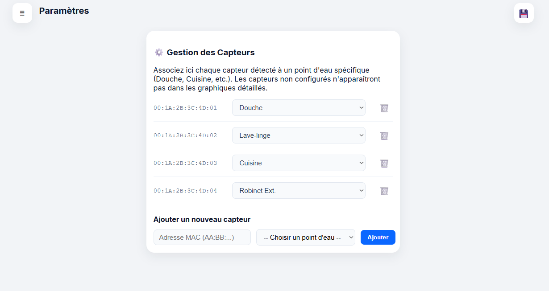Change the Robinet Ext. dropdown
This screenshot has height=291, width=549.
pyautogui.click(x=299, y=191)
